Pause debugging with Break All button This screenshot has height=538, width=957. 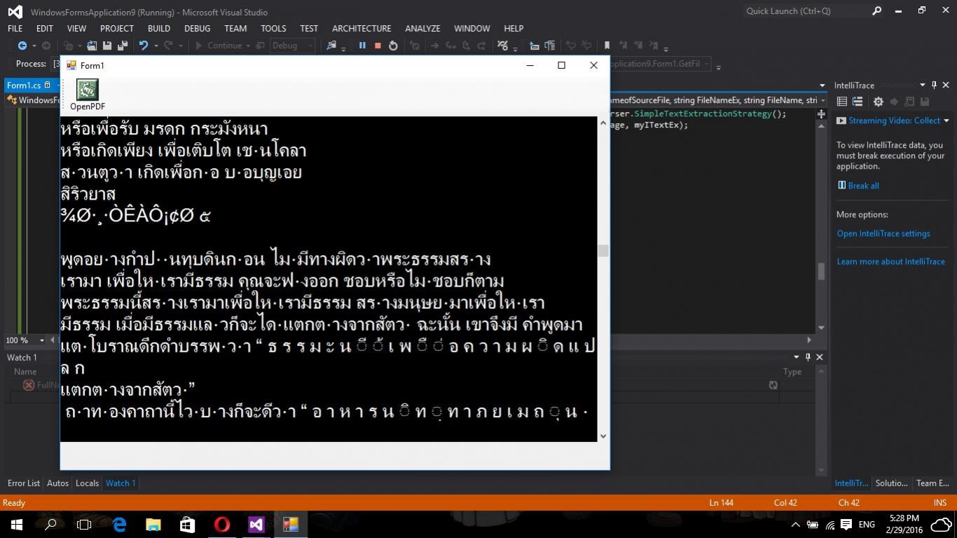pyautogui.click(x=362, y=46)
